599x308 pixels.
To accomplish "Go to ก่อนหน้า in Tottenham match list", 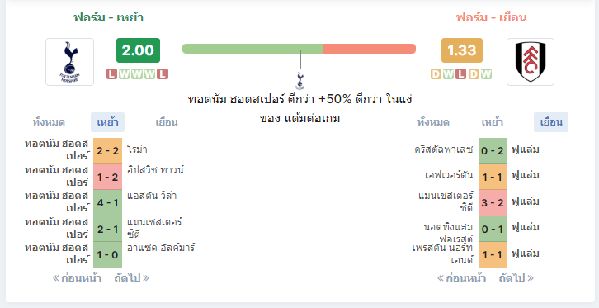I will tap(77, 278).
